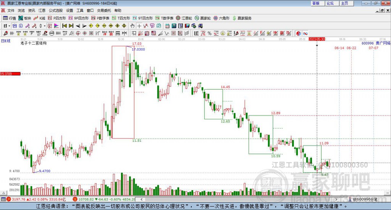This screenshot has height=210, width=391.
Task: Click horizontal scrollbar right arrow
Action: (x=336, y=199)
